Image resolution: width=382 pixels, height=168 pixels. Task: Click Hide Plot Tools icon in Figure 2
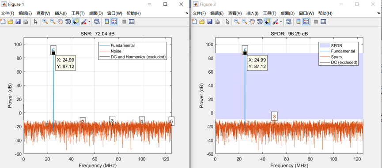pos(316,22)
